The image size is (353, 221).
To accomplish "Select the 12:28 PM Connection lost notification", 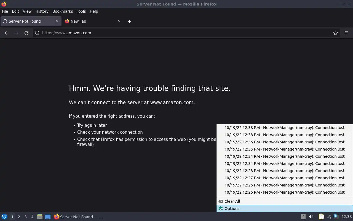I will click(x=285, y=171).
